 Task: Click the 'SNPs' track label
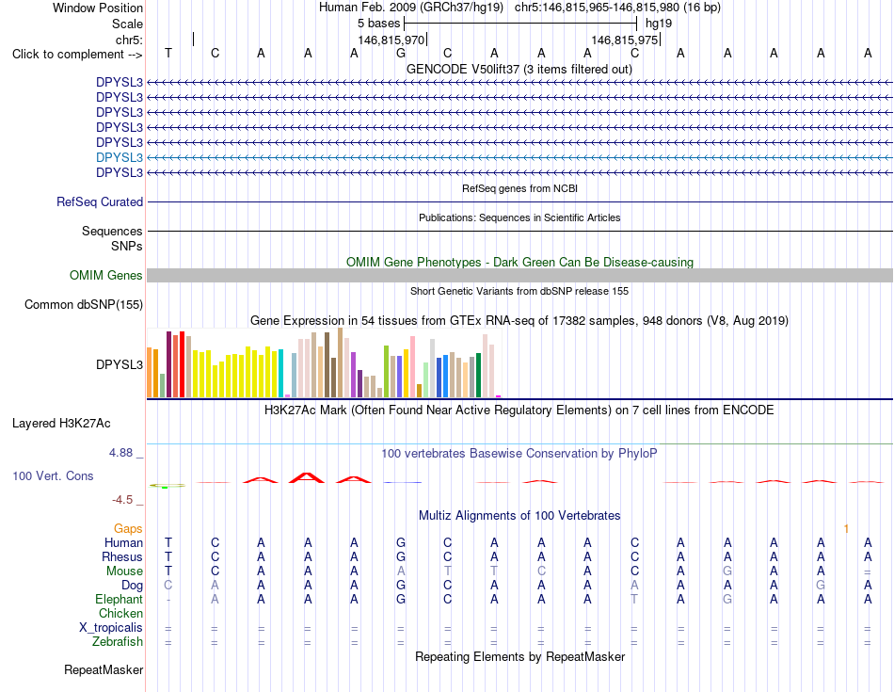click(127, 246)
